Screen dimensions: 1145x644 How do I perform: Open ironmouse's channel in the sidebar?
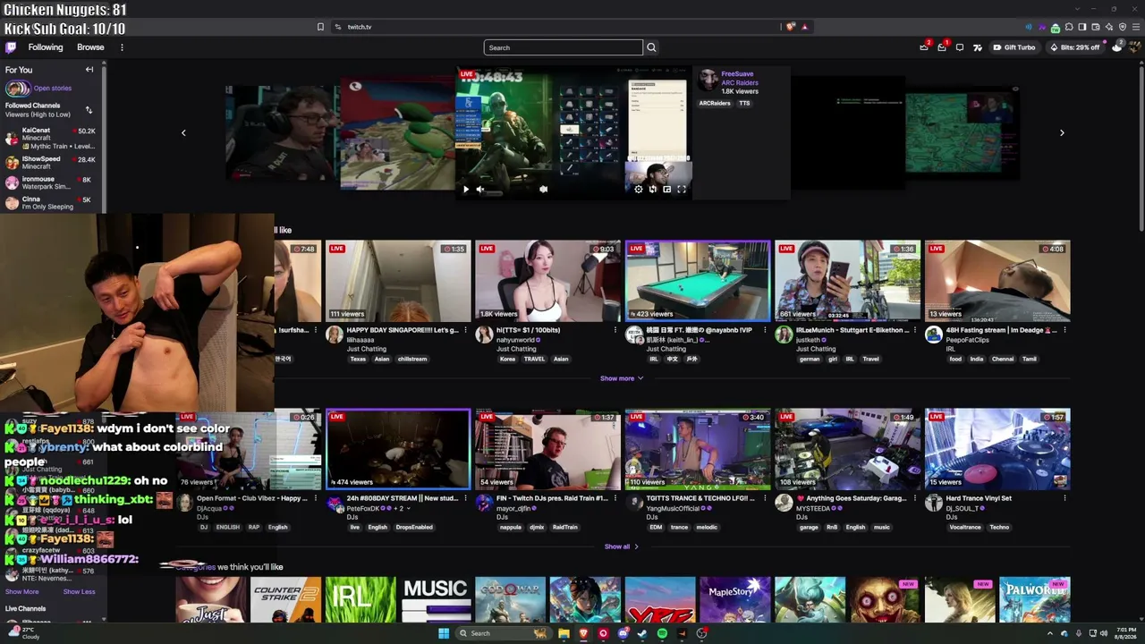pyautogui.click(x=50, y=182)
